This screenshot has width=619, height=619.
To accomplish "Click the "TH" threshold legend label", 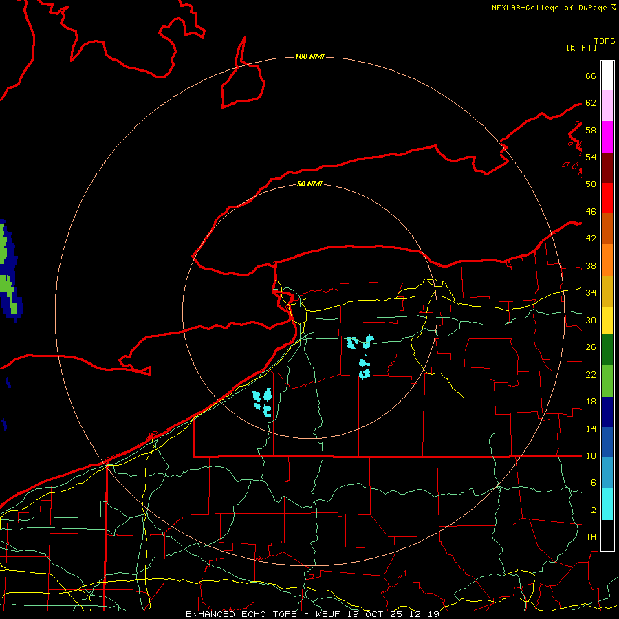I will [x=591, y=537].
